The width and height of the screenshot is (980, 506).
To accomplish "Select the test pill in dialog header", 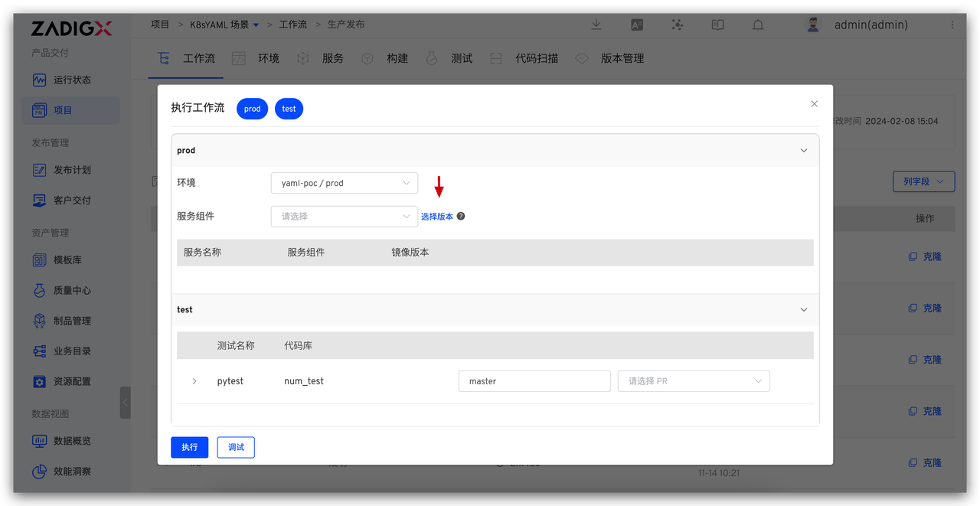I will [289, 108].
